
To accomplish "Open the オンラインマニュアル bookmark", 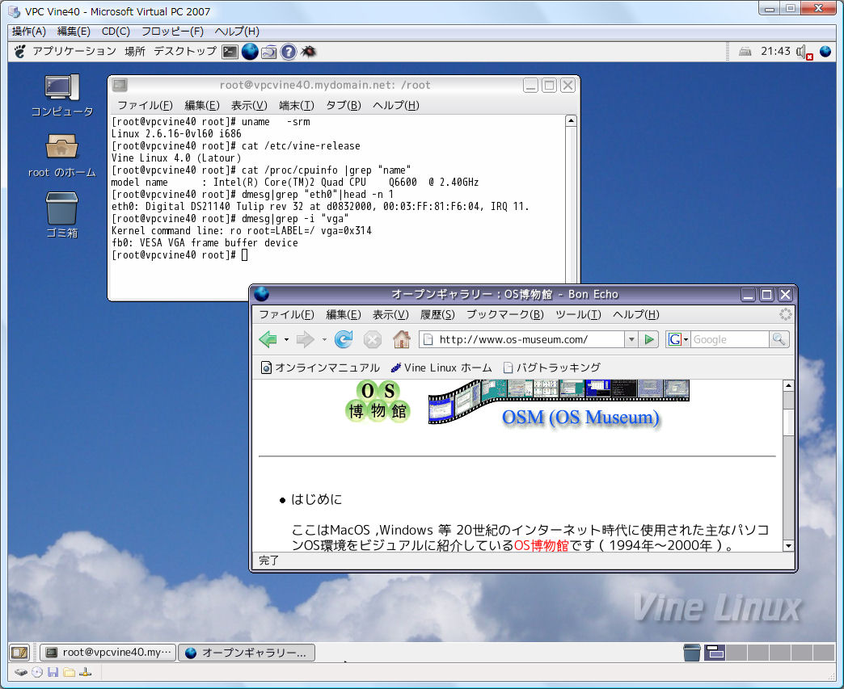I will click(320, 368).
